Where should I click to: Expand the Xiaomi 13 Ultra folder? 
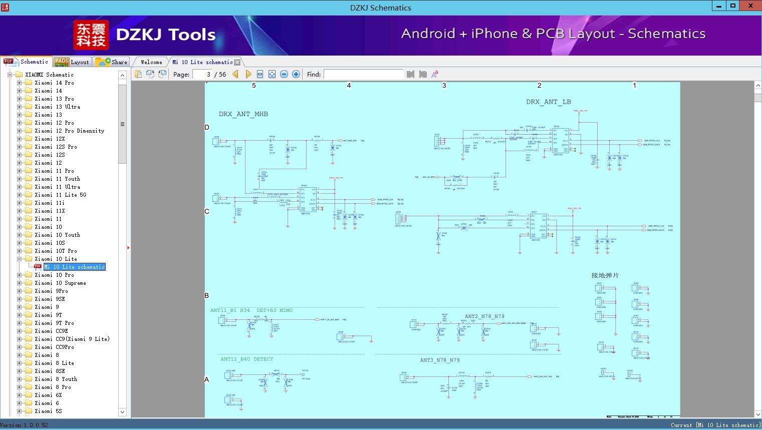pyautogui.click(x=19, y=107)
